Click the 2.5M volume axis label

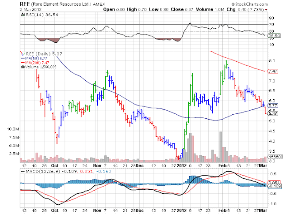point(14,154)
